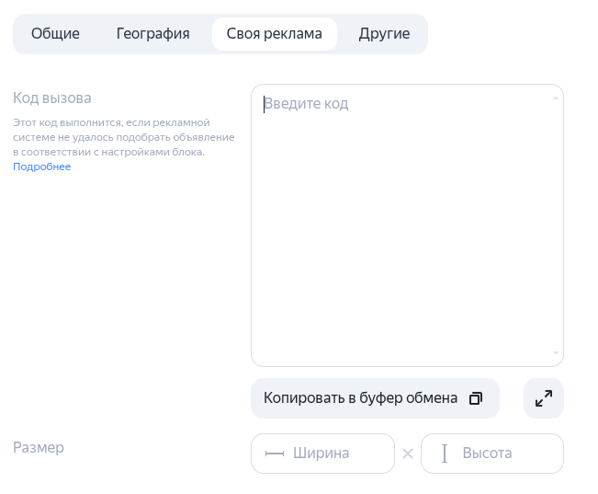The width and height of the screenshot is (598, 494).
Task: Click the code area's vertical scrollbar track
Action: click(556, 225)
